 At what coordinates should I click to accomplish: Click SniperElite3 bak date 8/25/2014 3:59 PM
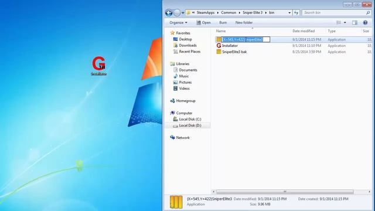[306, 52]
